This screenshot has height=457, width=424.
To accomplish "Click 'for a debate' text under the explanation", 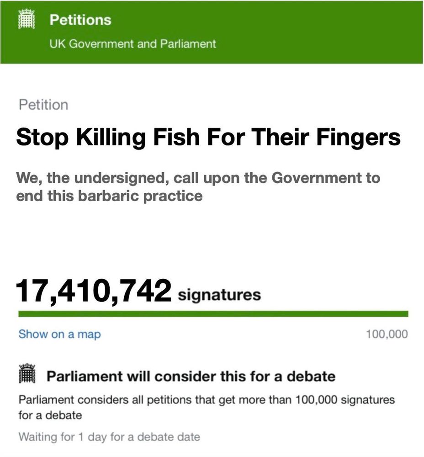I will click(50, 415).
